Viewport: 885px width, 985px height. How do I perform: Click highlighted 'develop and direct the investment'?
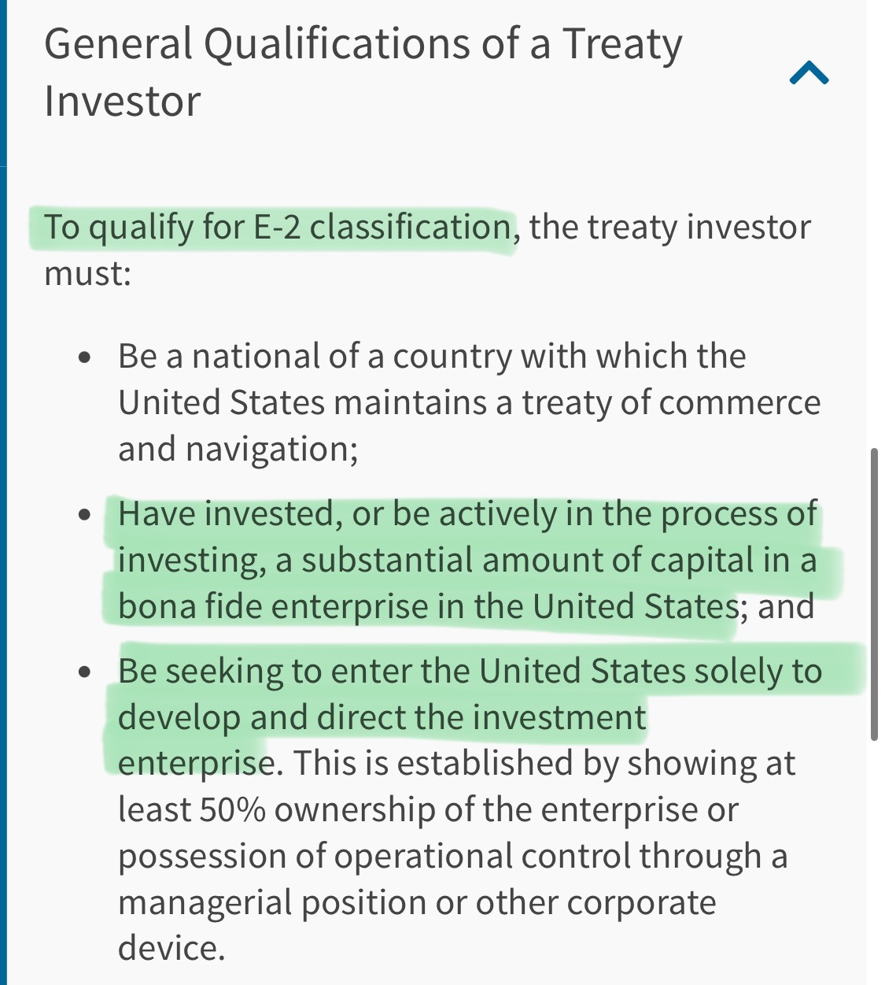pyautogui.click(x=382, y=718)
